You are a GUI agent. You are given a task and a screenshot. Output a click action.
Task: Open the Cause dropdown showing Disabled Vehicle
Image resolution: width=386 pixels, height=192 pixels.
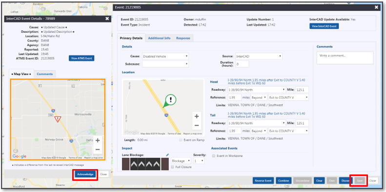click(x=165, y=57)
